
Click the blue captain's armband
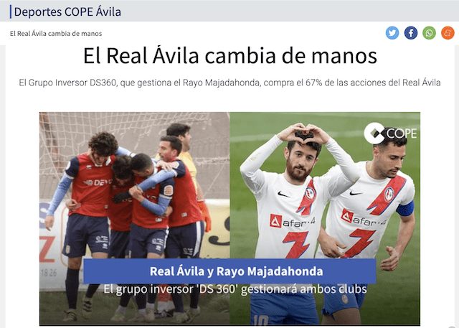pos(405,209)
